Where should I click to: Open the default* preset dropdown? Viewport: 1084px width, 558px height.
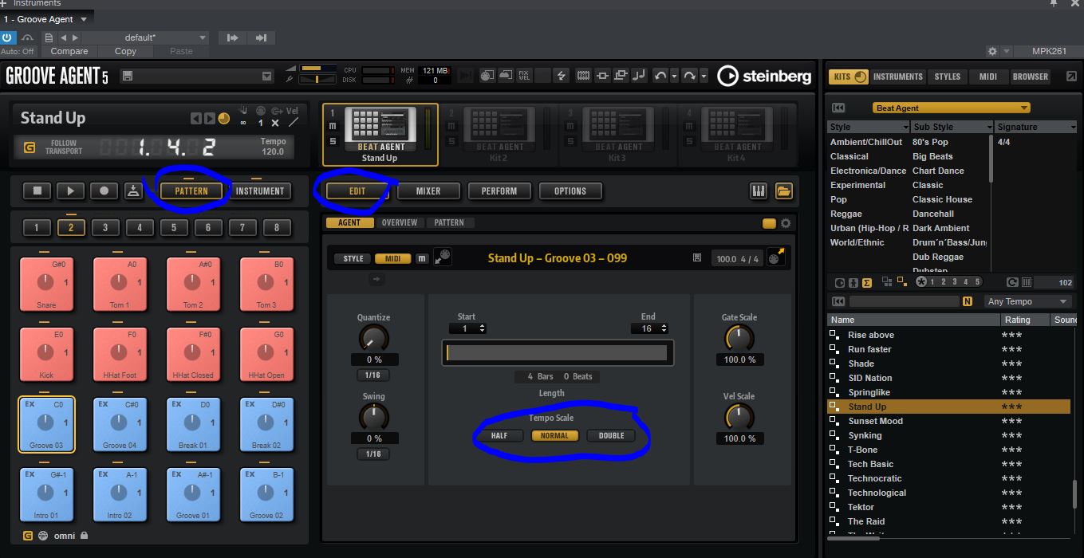pos(144,37)
